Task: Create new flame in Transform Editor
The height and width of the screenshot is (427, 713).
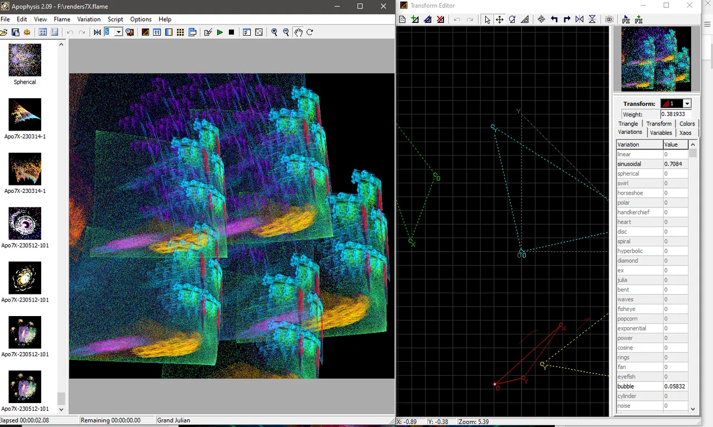Action: click(402, 20)
